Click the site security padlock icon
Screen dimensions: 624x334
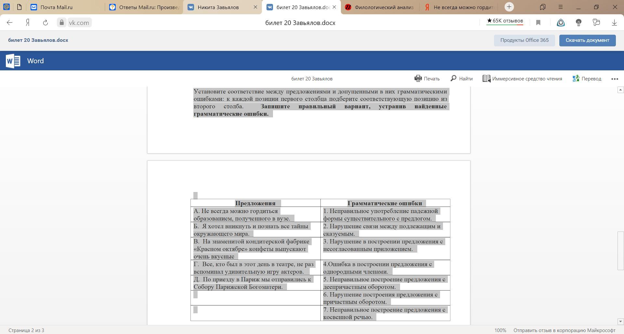coord(61,22)
